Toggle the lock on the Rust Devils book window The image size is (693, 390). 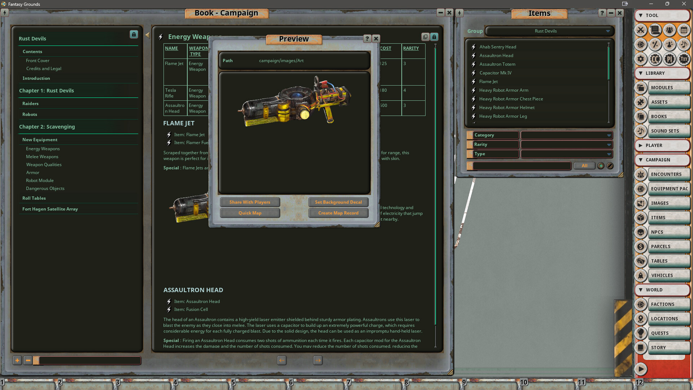[x=134, y=34]
